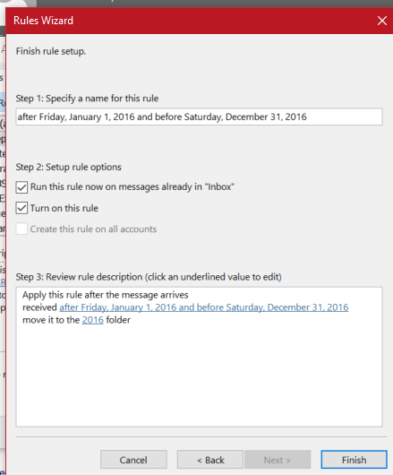Click the Step 2 Setup rule options label

point(68,167)
